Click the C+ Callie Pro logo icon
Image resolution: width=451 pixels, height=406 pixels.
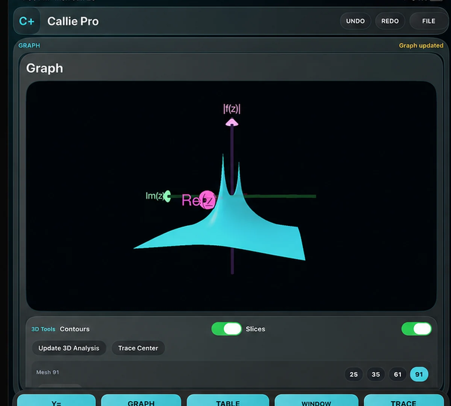tap(27, 21)
